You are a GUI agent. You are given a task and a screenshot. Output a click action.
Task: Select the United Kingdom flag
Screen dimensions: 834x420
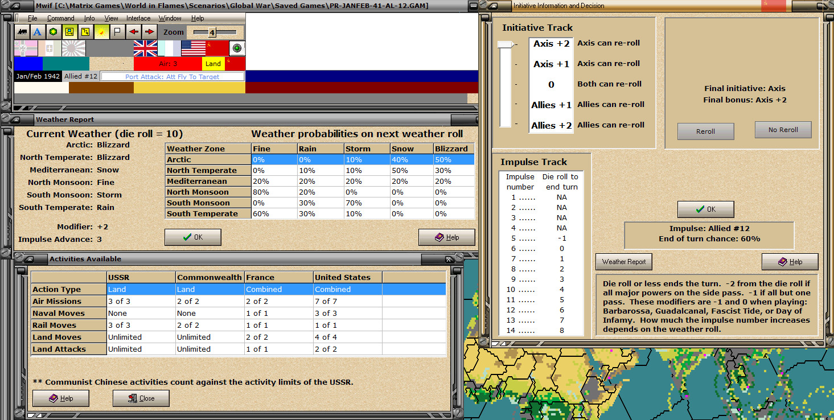click(145, 48)
